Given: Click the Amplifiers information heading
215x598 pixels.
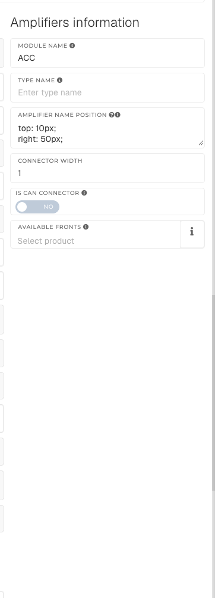Looking at the screenshot, I should tap(75, 23).
